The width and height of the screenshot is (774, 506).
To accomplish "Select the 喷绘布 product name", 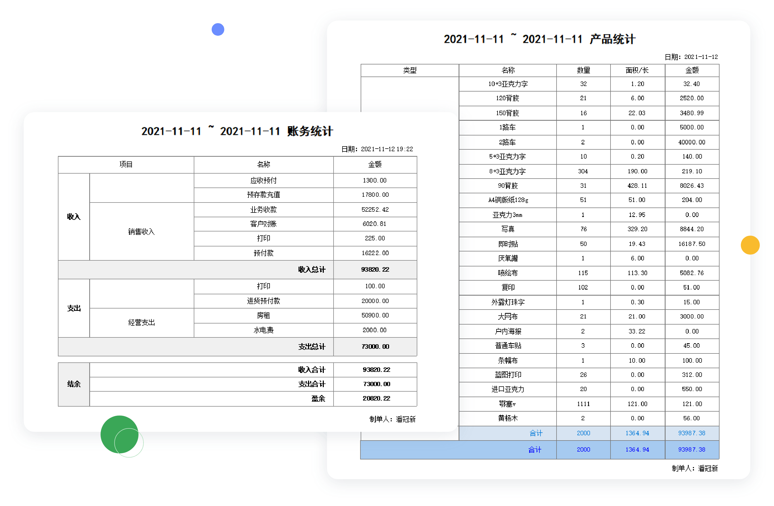I will [x=508, y=273].
